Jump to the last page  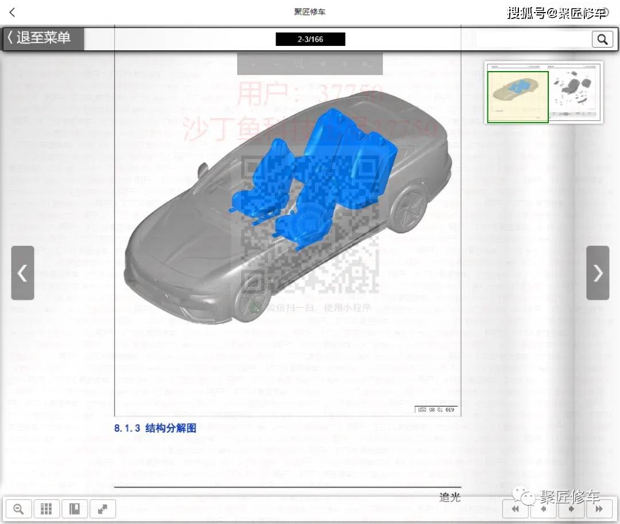click(x=599, y=509)
